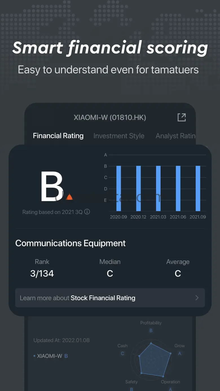Select the 2020.09 rating bar
The width and height of the screenshot is (220, 391).
tap(119, 188)
